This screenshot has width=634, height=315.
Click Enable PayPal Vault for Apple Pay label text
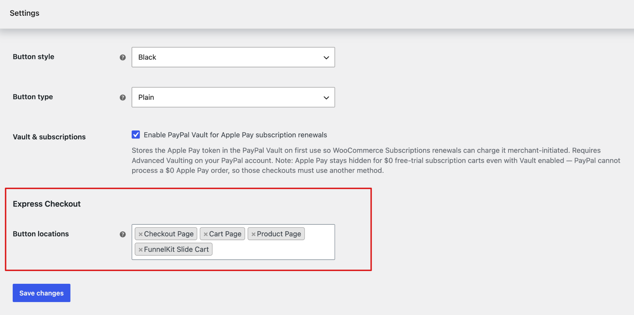[x=235, y=135]
